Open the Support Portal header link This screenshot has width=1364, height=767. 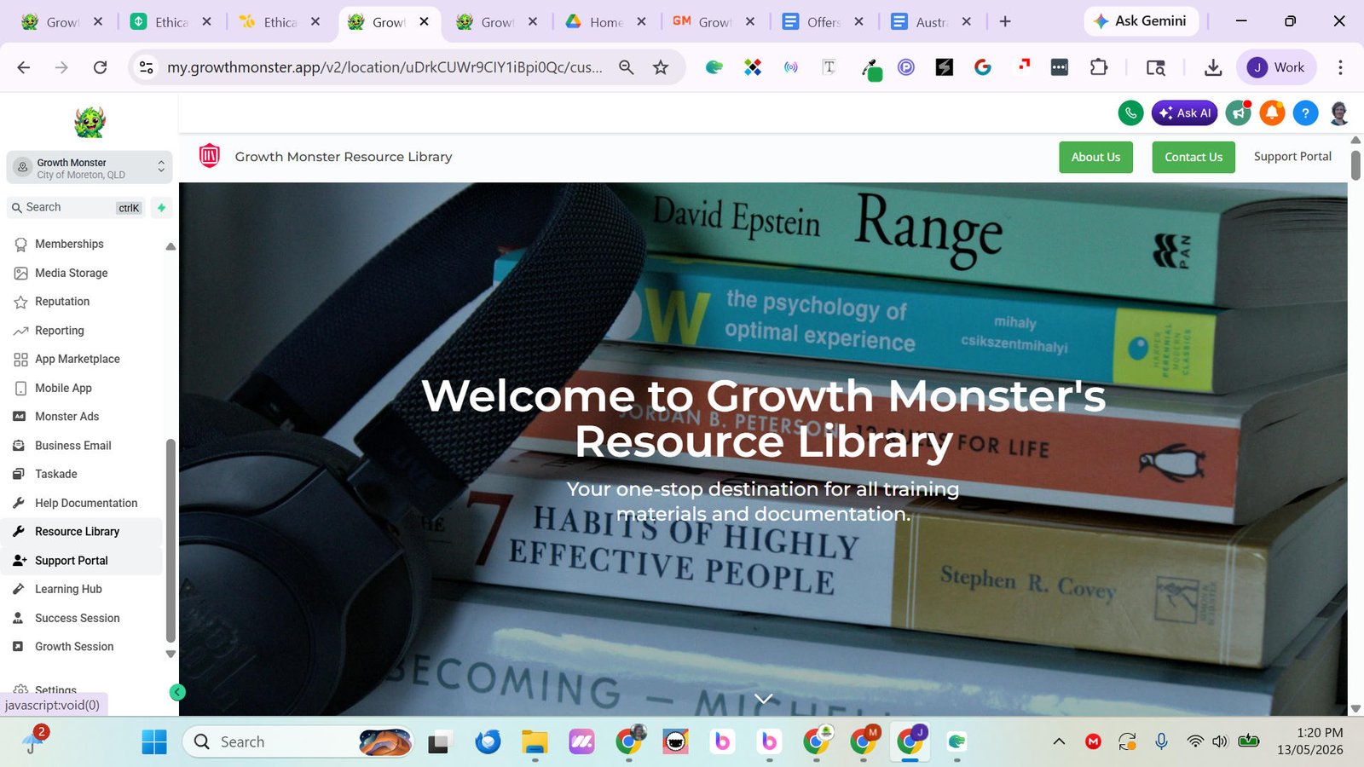pos(1292,157)
